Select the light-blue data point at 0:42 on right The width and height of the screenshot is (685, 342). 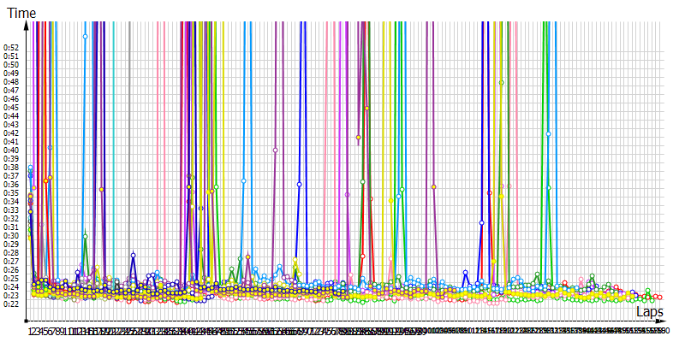point(548,133)
